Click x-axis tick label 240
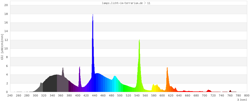Image resolution: width=252 pixels, height=101 pixels. click(x=10, y=95)
